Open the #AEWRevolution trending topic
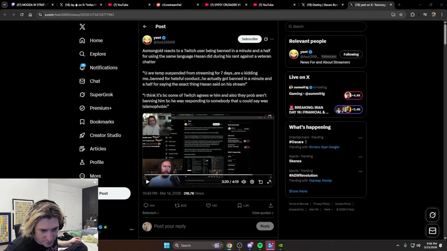 click(x=303, y=175)
